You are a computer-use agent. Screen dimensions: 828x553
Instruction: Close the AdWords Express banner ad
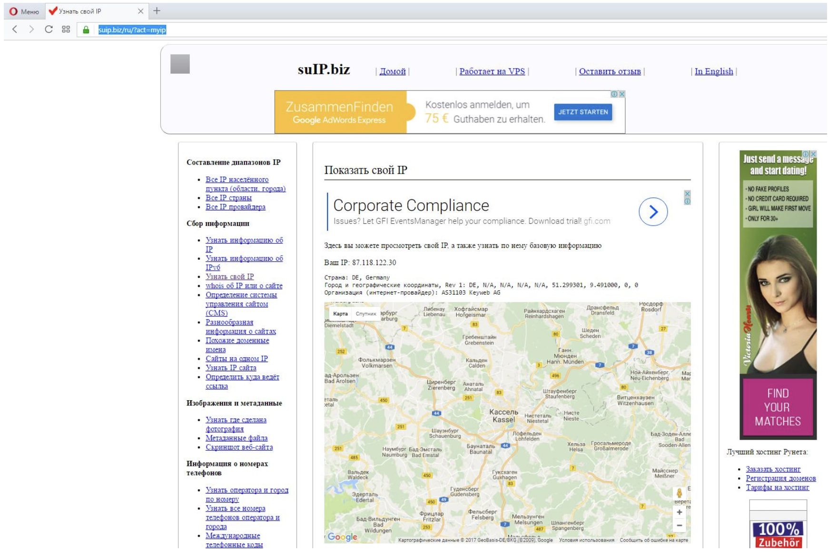(621, 94)
